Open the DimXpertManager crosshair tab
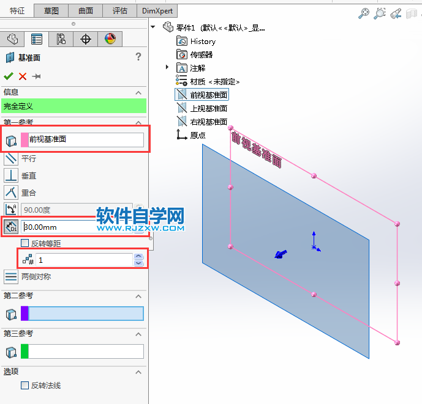The image size is (422, 404). (x=86, y=39)
